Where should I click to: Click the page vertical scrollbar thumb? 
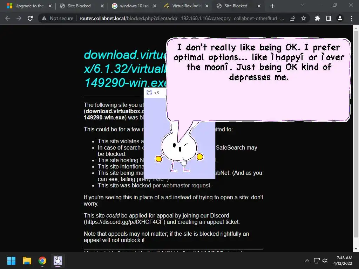point(356,134)
